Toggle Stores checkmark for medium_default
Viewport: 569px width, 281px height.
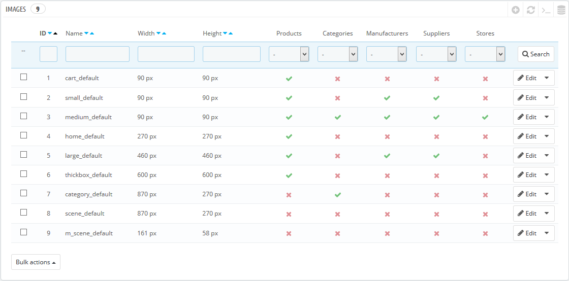(485, 117)
